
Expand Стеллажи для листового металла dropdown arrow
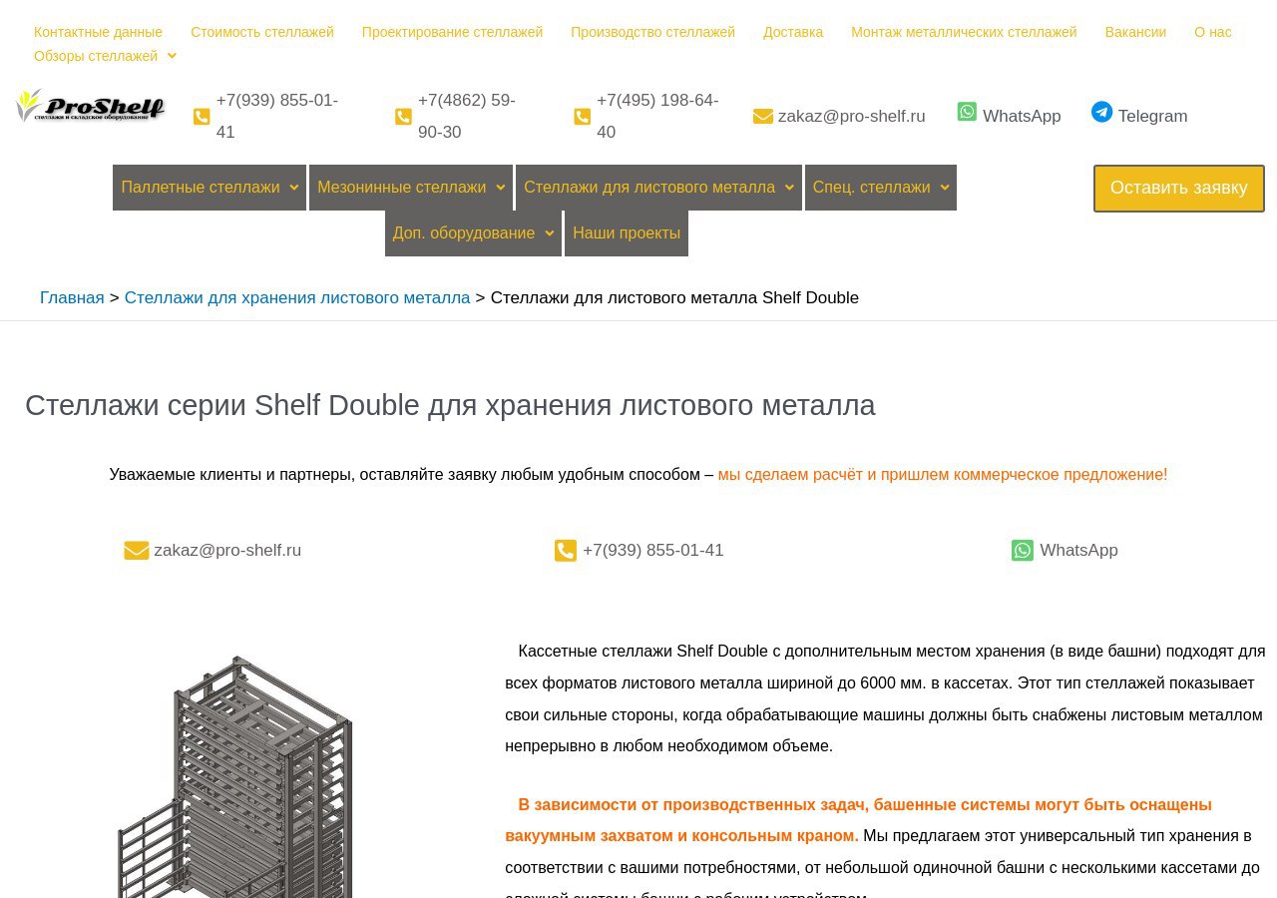789,188
